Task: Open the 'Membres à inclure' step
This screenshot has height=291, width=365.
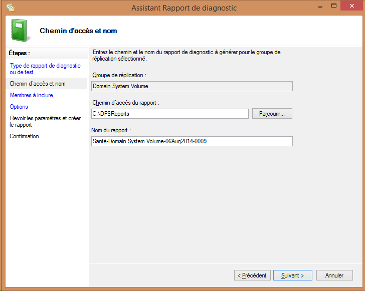Action: (x=31, y=95)
